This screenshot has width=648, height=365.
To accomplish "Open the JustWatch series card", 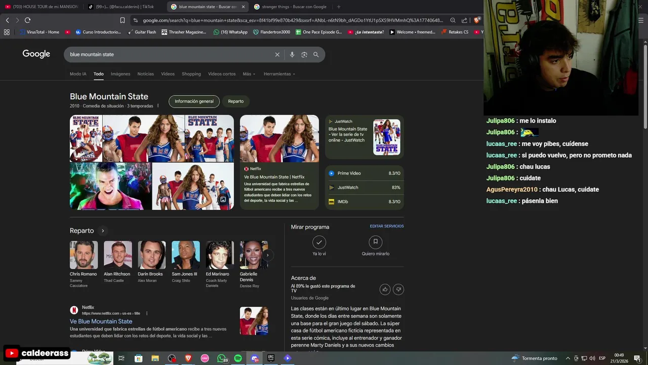I will 364,137.
